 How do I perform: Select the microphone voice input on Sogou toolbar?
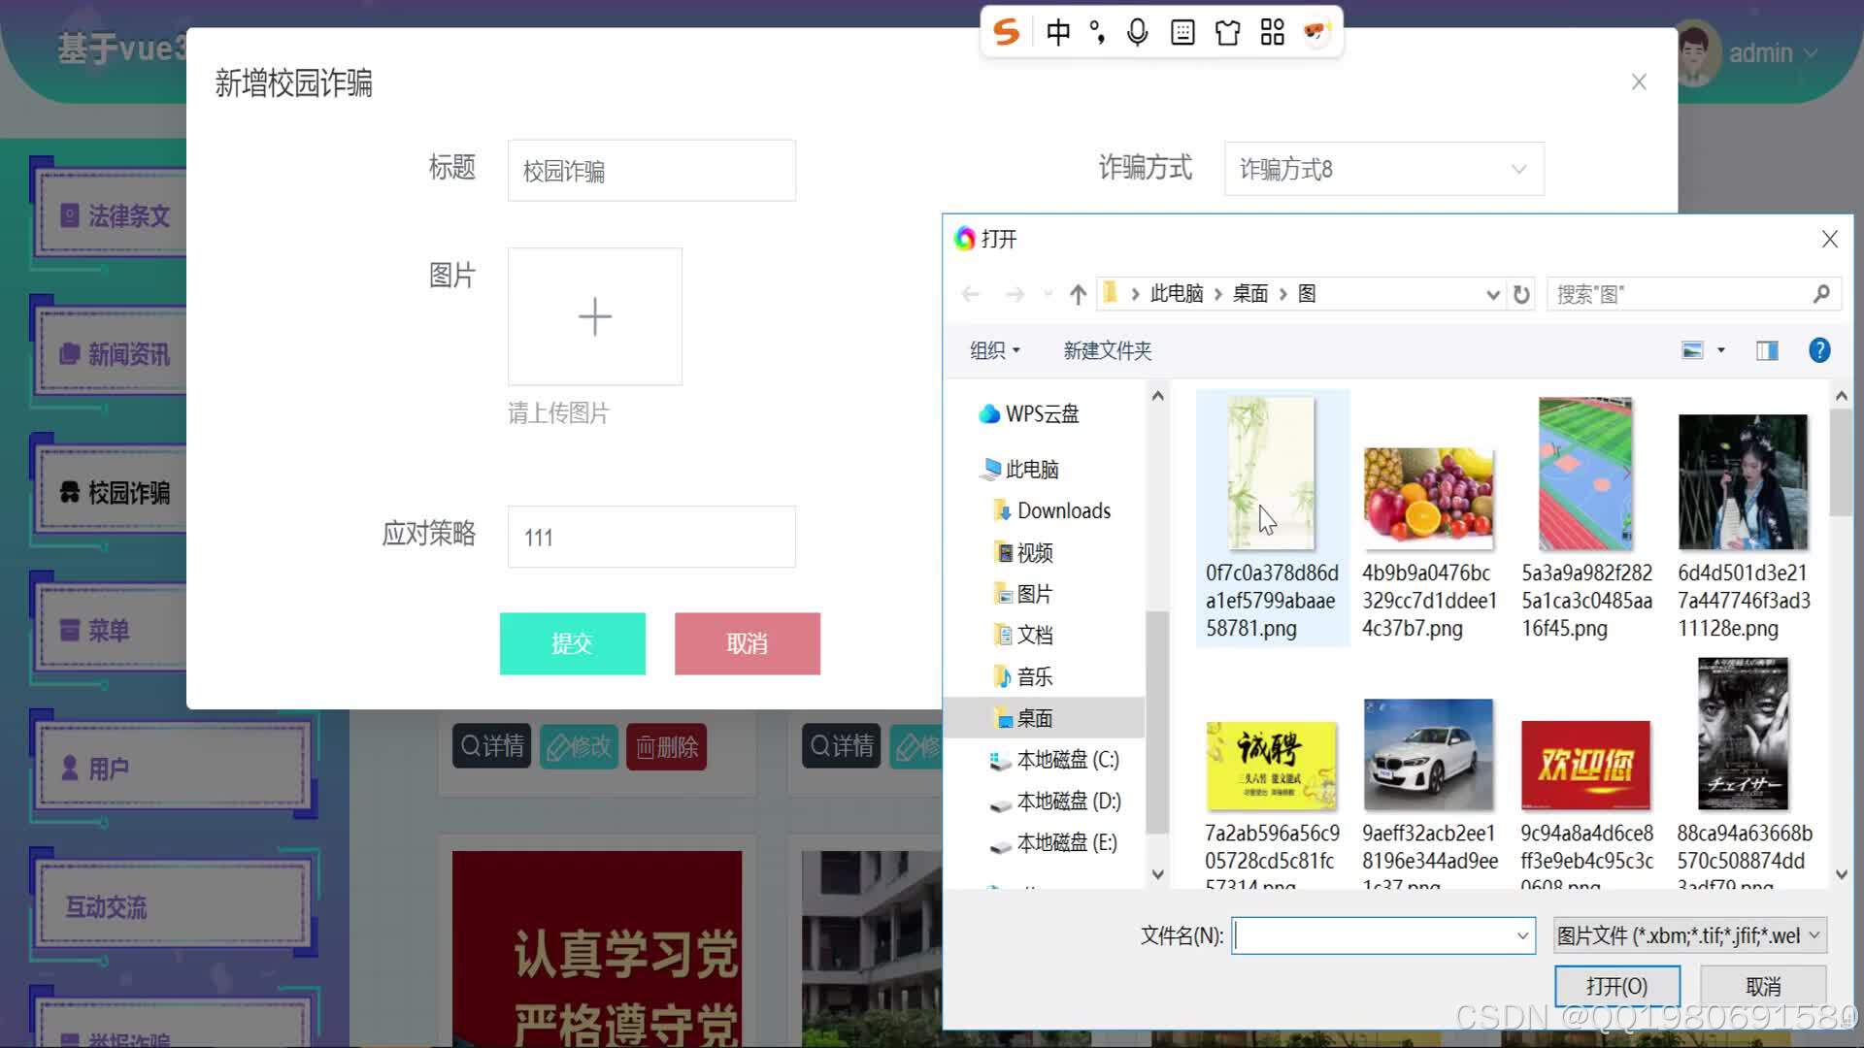point(1137,32)
